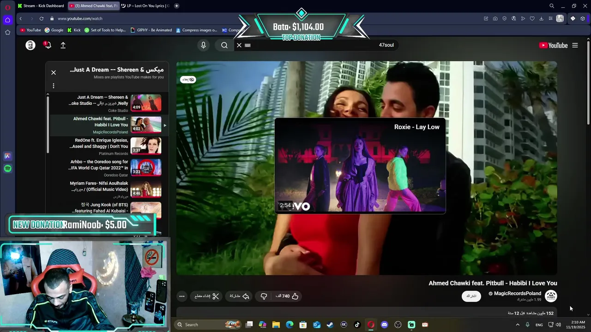Open the YouTube bookmark
Screen dimensions: 591x332
[x=30, y=30]
